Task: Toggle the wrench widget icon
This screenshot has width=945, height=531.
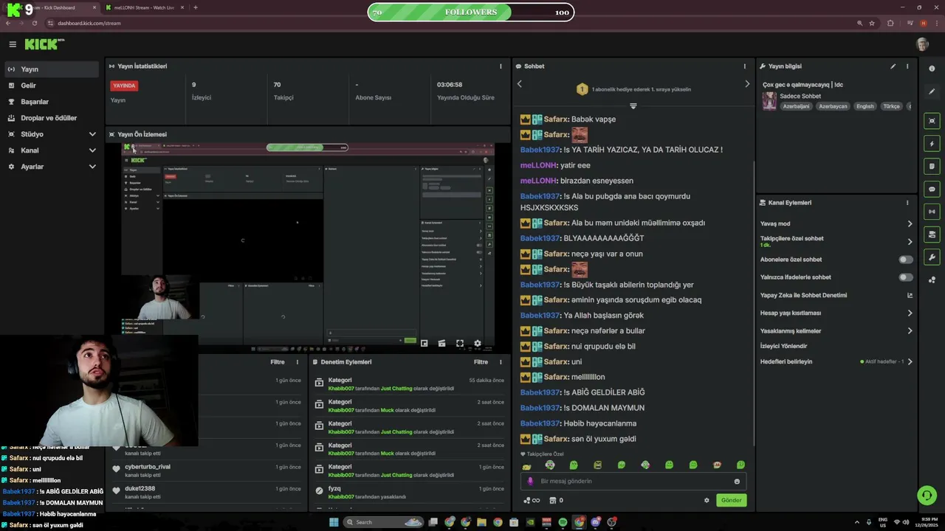Action: point(932,257)
